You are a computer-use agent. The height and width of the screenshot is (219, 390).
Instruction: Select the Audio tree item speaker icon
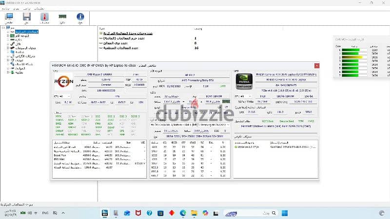12,60
